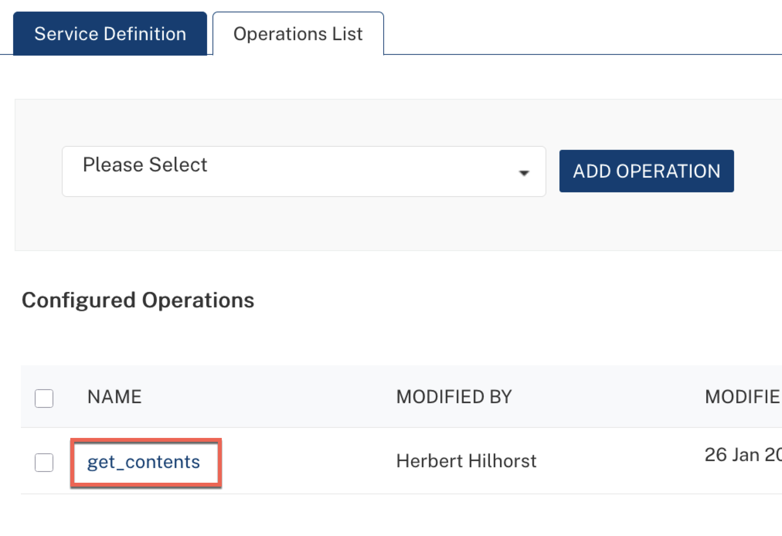The height and width of the screenshot is (536, 782).
Task: Open the get_contents operation link
Action: (x=143, y=462)
